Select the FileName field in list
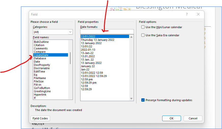This screenshot has width=222, height=129. click(40, 78)
